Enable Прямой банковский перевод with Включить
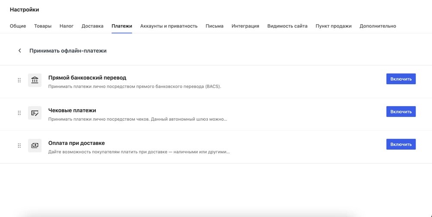This screenshot has width=432, height=217. [401, 79]
